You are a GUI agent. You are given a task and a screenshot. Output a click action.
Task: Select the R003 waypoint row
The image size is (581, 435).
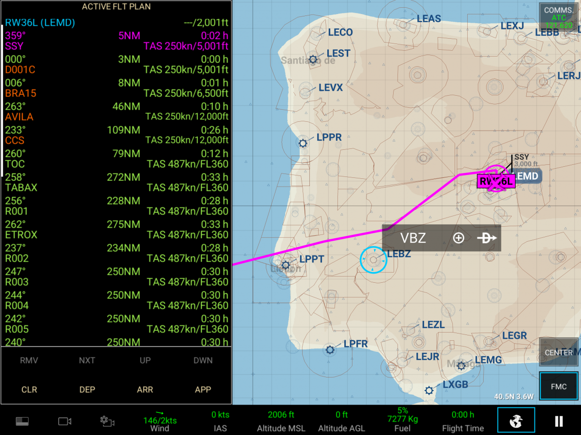[116, 277]
